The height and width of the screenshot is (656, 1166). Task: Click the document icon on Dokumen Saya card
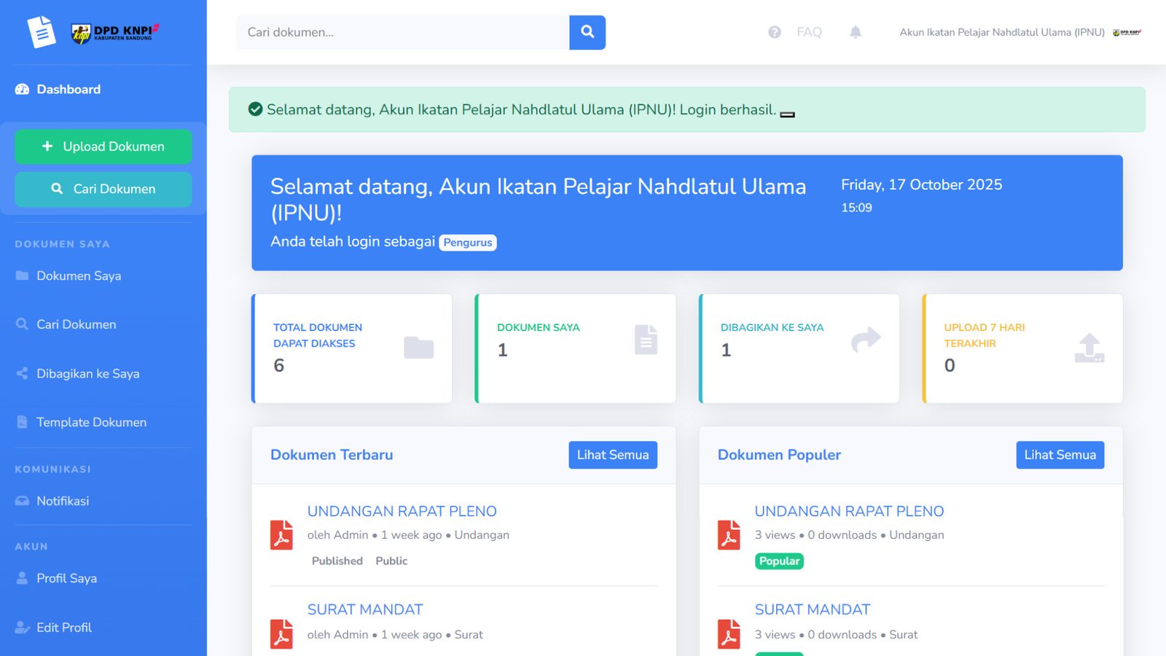(x=646, y=339)
